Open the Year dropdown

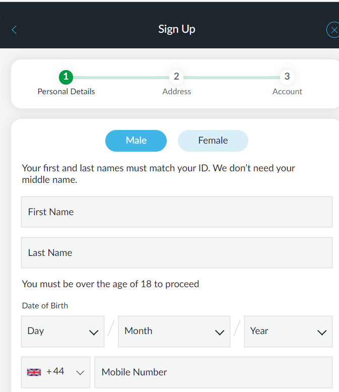tap(288, 332)
